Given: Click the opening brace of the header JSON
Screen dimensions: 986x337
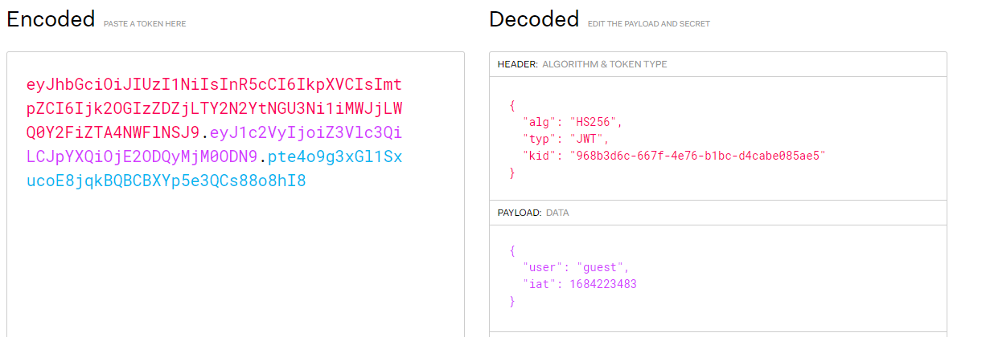Looking at the screenshot, I should pos(512,105).
